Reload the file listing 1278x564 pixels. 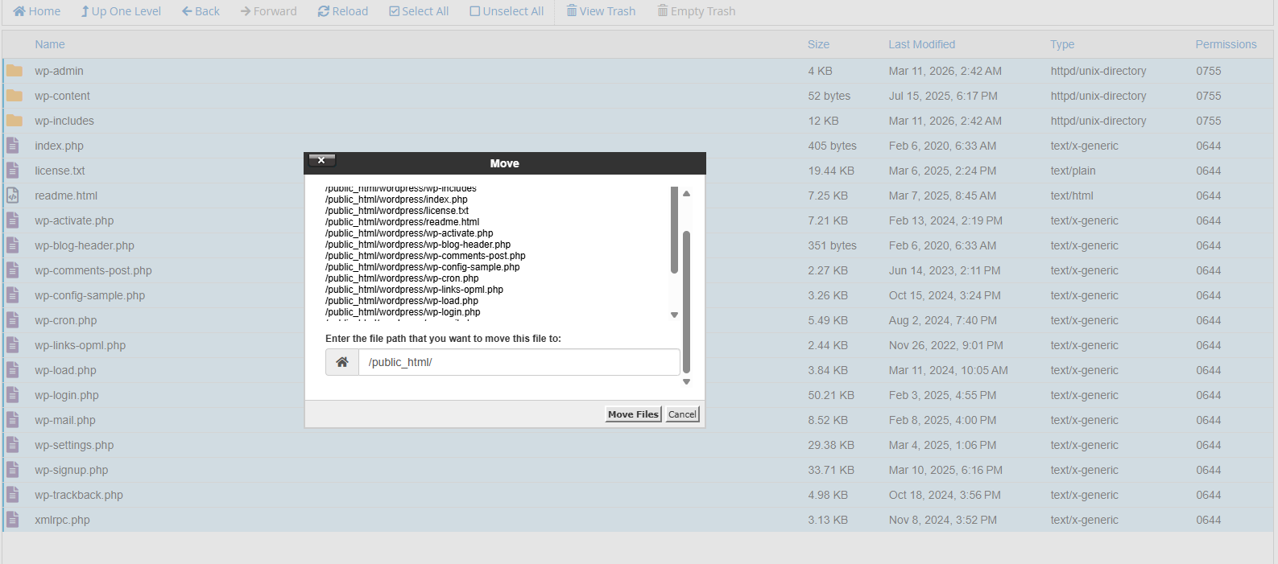tap(343, 11)
